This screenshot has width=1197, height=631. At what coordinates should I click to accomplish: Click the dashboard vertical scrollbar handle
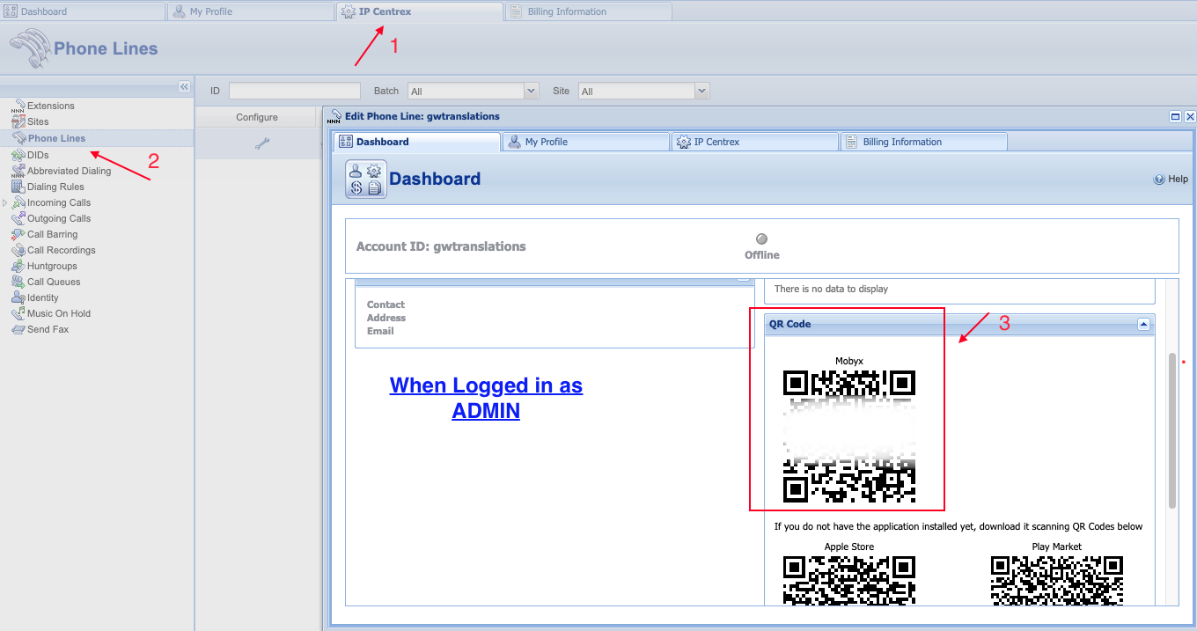(x=1172, y=430)
